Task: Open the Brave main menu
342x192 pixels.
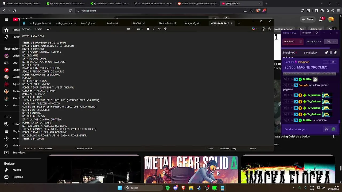Action: pyautogui.click(x=338, y=11)
